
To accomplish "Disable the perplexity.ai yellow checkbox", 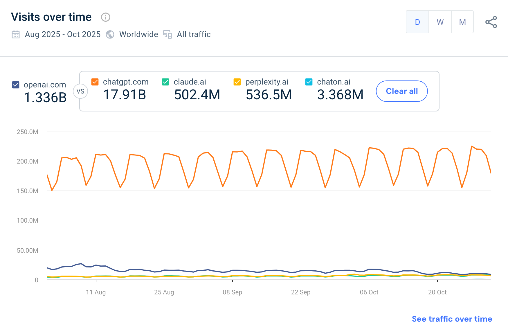I will 237,82.
